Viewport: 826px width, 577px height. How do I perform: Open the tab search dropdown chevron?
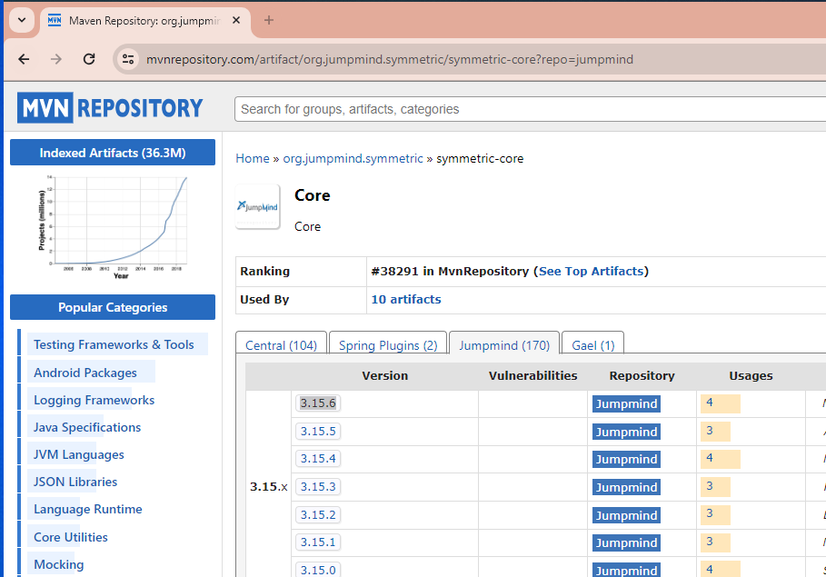point(22,20)
